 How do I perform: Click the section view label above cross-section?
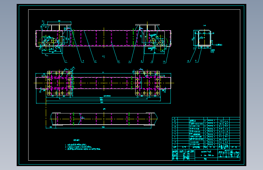[205, 25]
